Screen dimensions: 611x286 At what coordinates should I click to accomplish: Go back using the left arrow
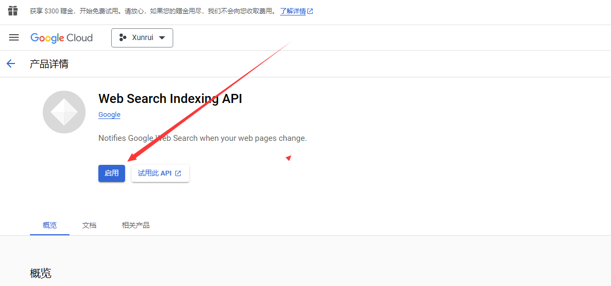point(11,64)
